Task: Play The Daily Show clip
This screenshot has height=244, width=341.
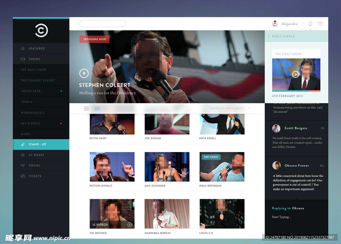Action: coord(295,74)
